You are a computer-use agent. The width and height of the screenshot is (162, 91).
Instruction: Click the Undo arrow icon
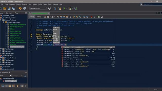point(20,8)
